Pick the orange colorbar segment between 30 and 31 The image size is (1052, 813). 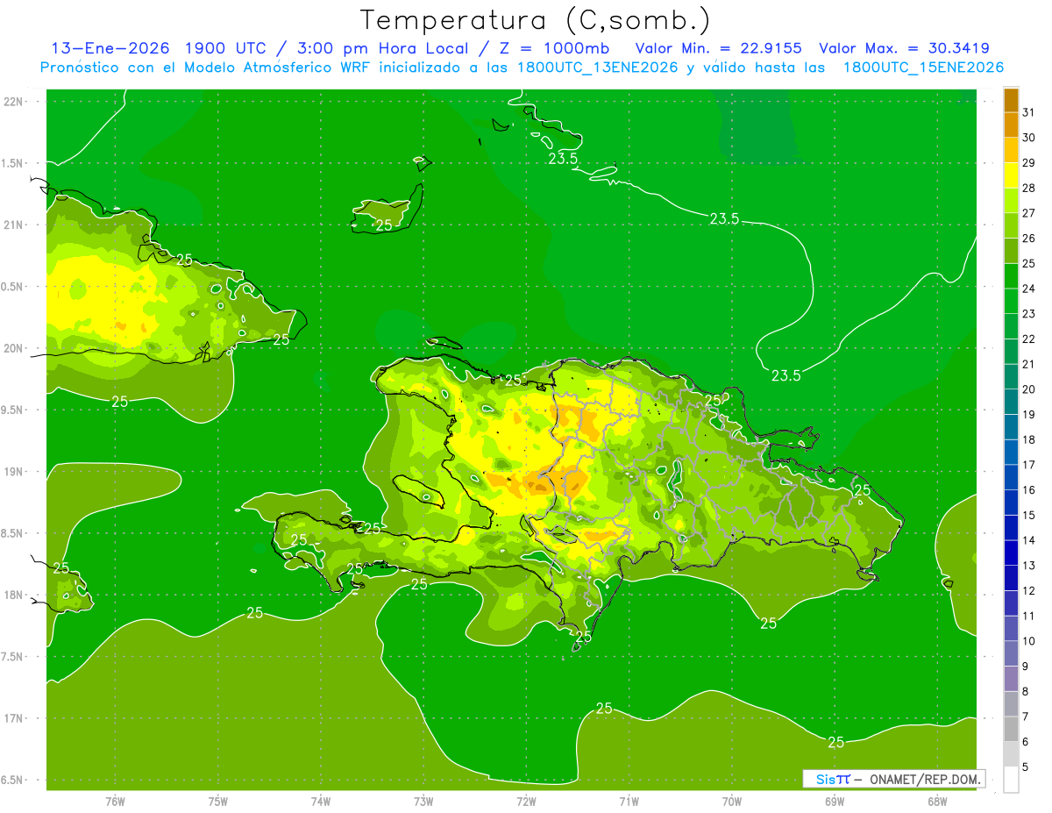1011,125
